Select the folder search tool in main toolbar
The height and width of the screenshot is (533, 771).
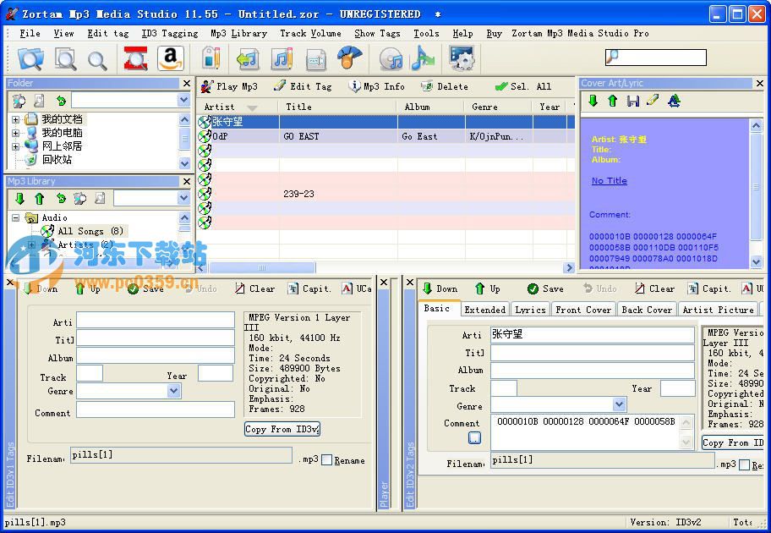pos(30,58)
